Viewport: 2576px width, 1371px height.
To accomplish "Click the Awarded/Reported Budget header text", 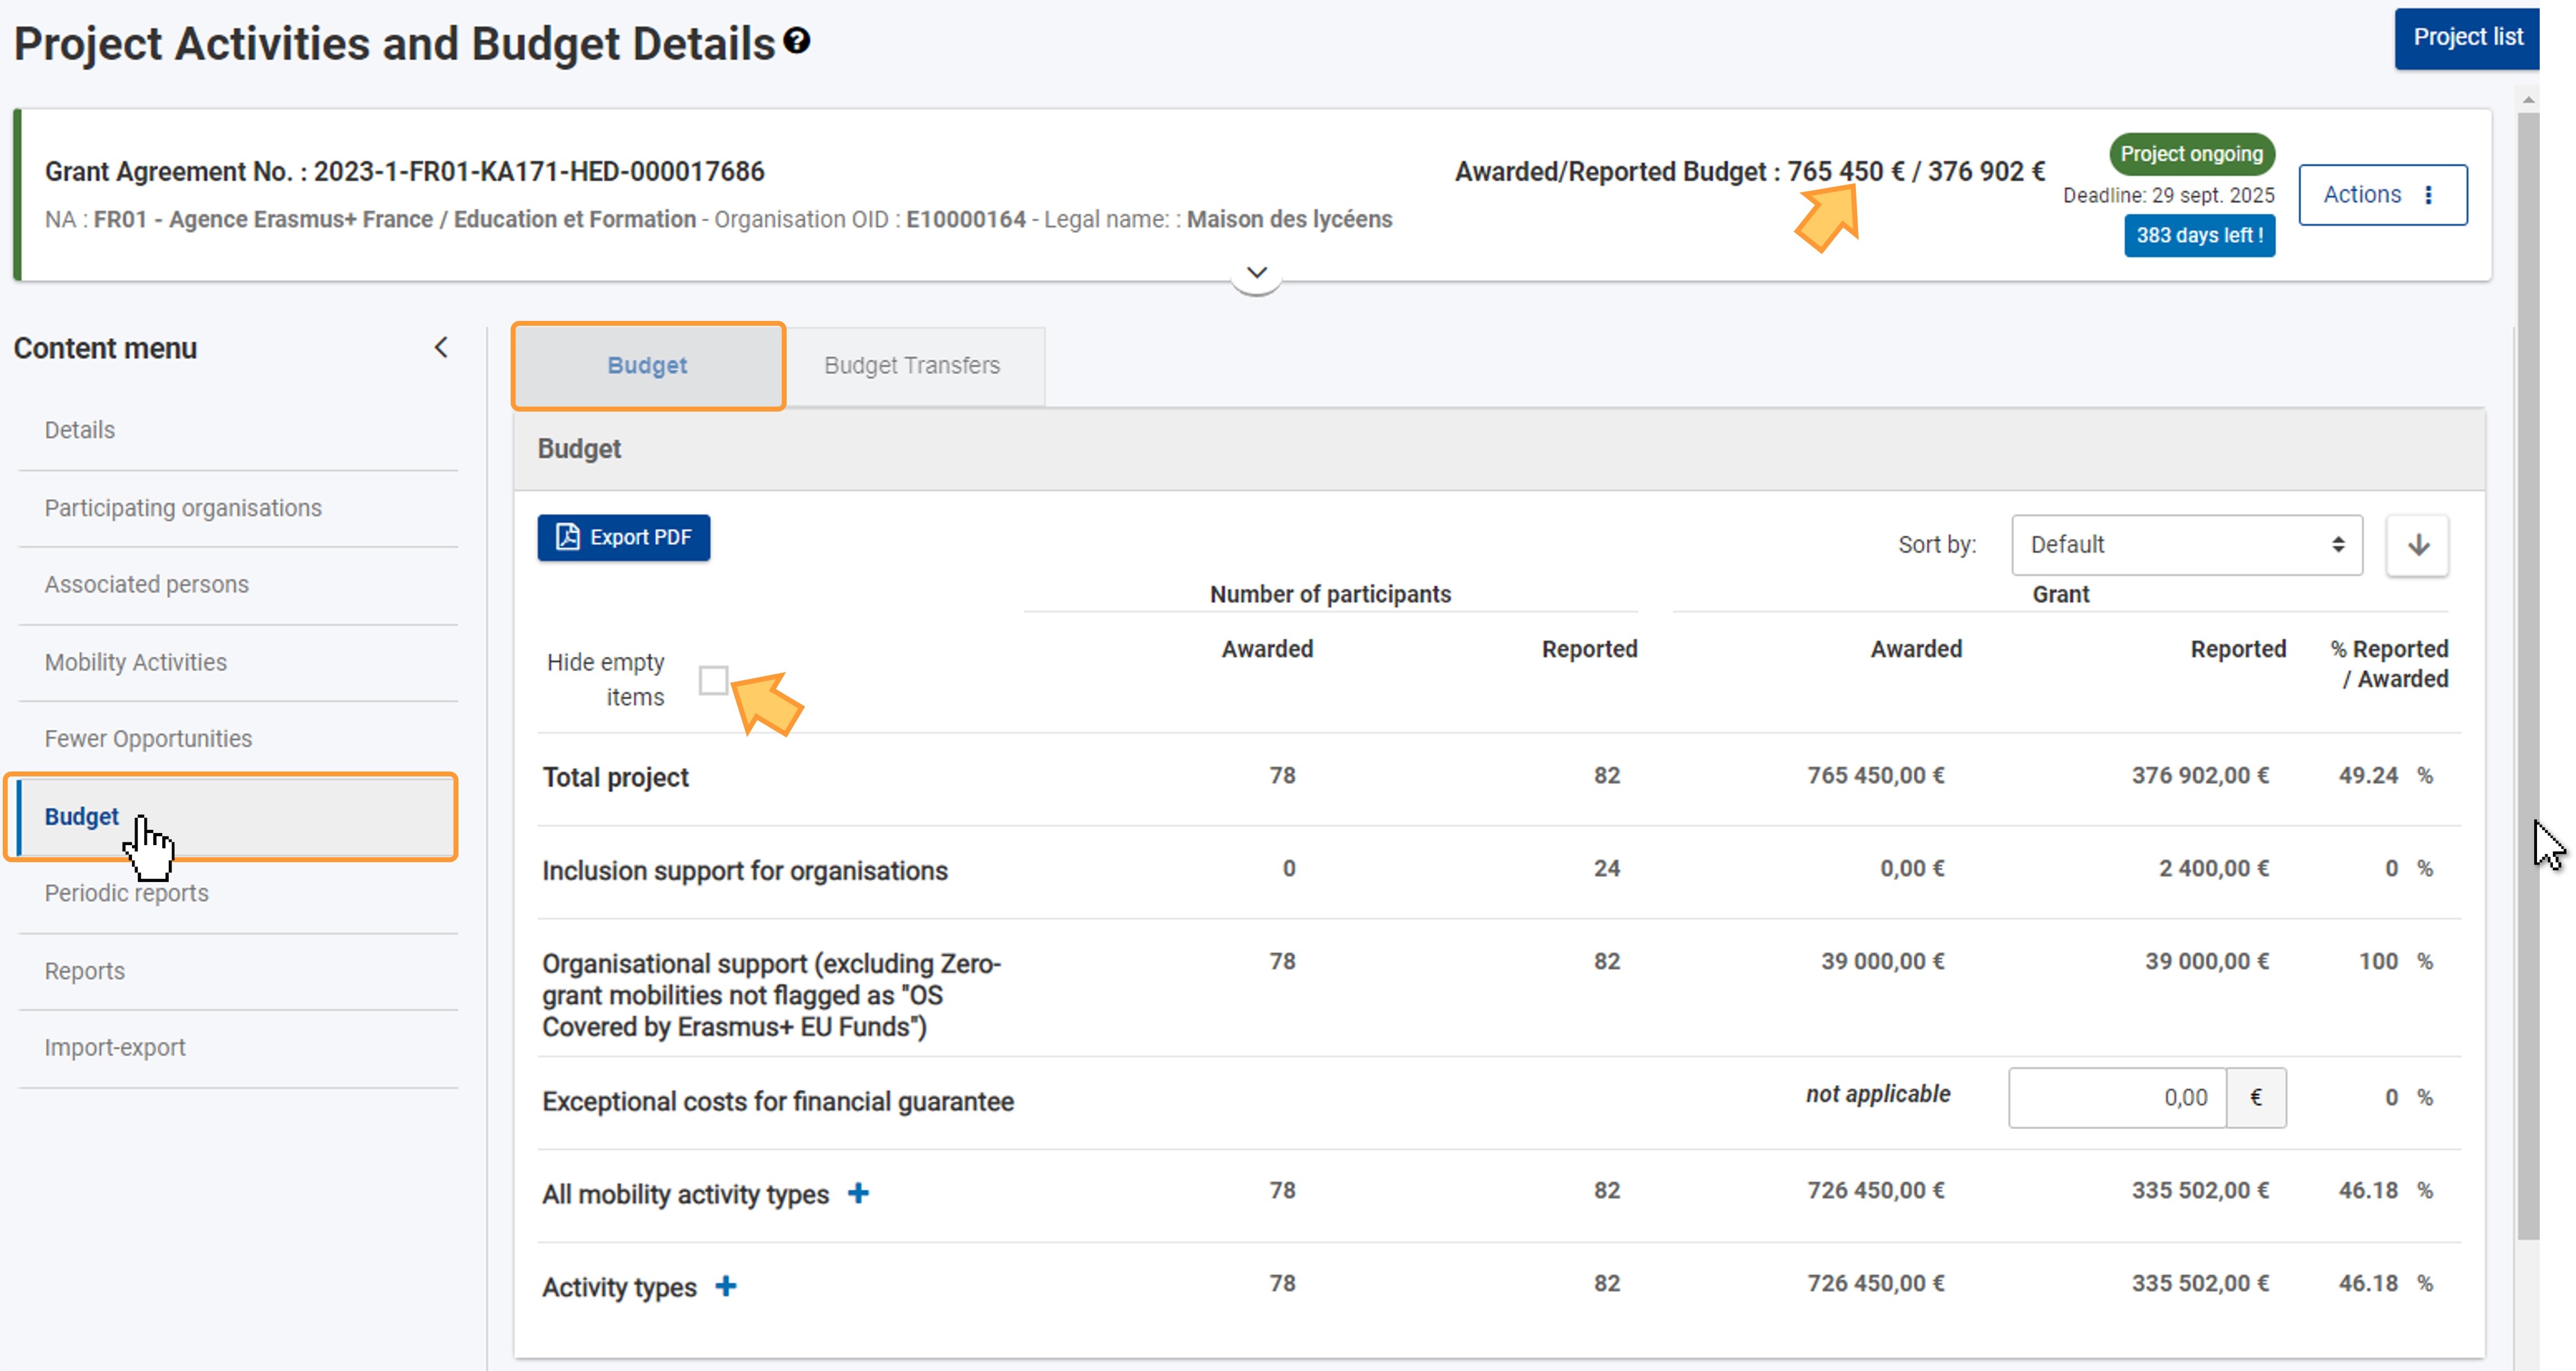I will [1750, 172].
